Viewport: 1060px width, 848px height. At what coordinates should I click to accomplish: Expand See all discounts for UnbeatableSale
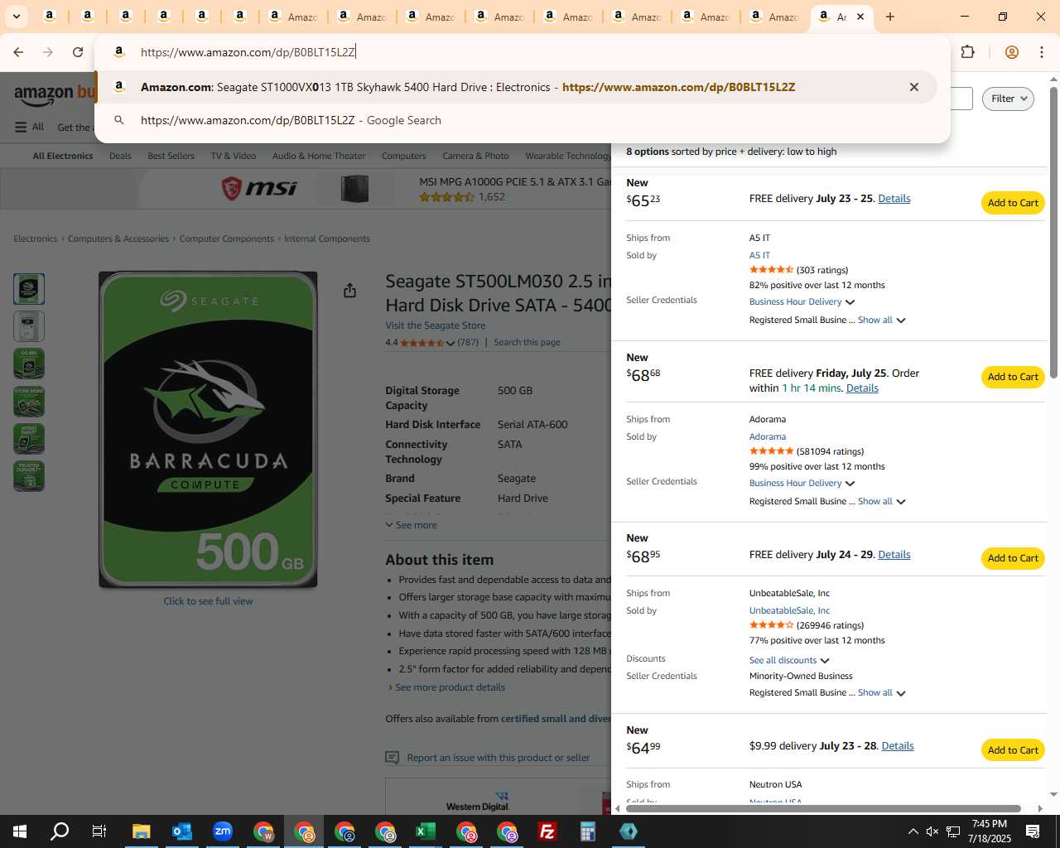(x=789, y=661)
